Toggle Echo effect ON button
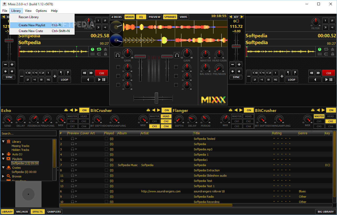Image resolution: width=337 pixels, height=215 pixels. [x=84, y=110]
